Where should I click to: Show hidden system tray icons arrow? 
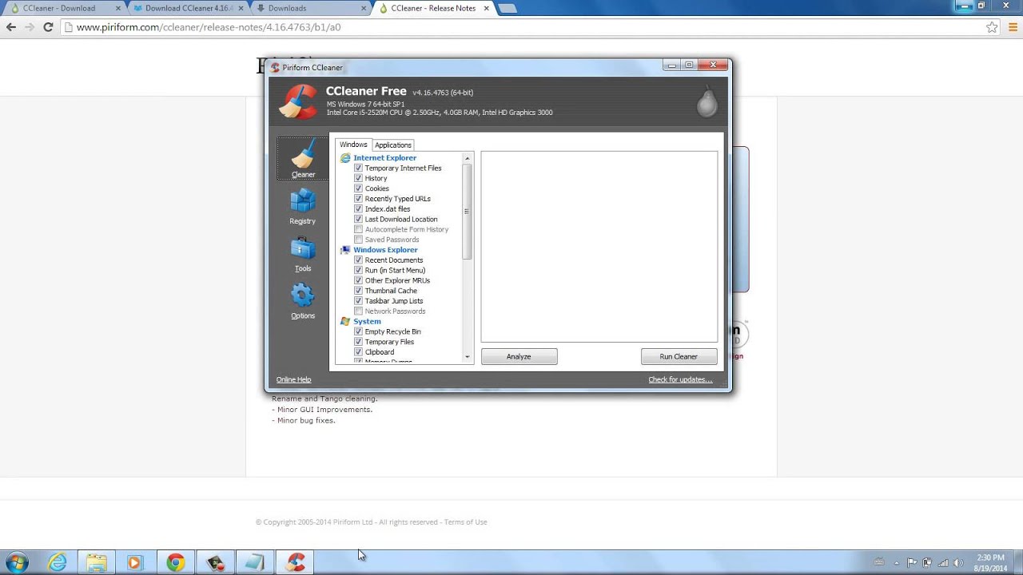(897, 563)
